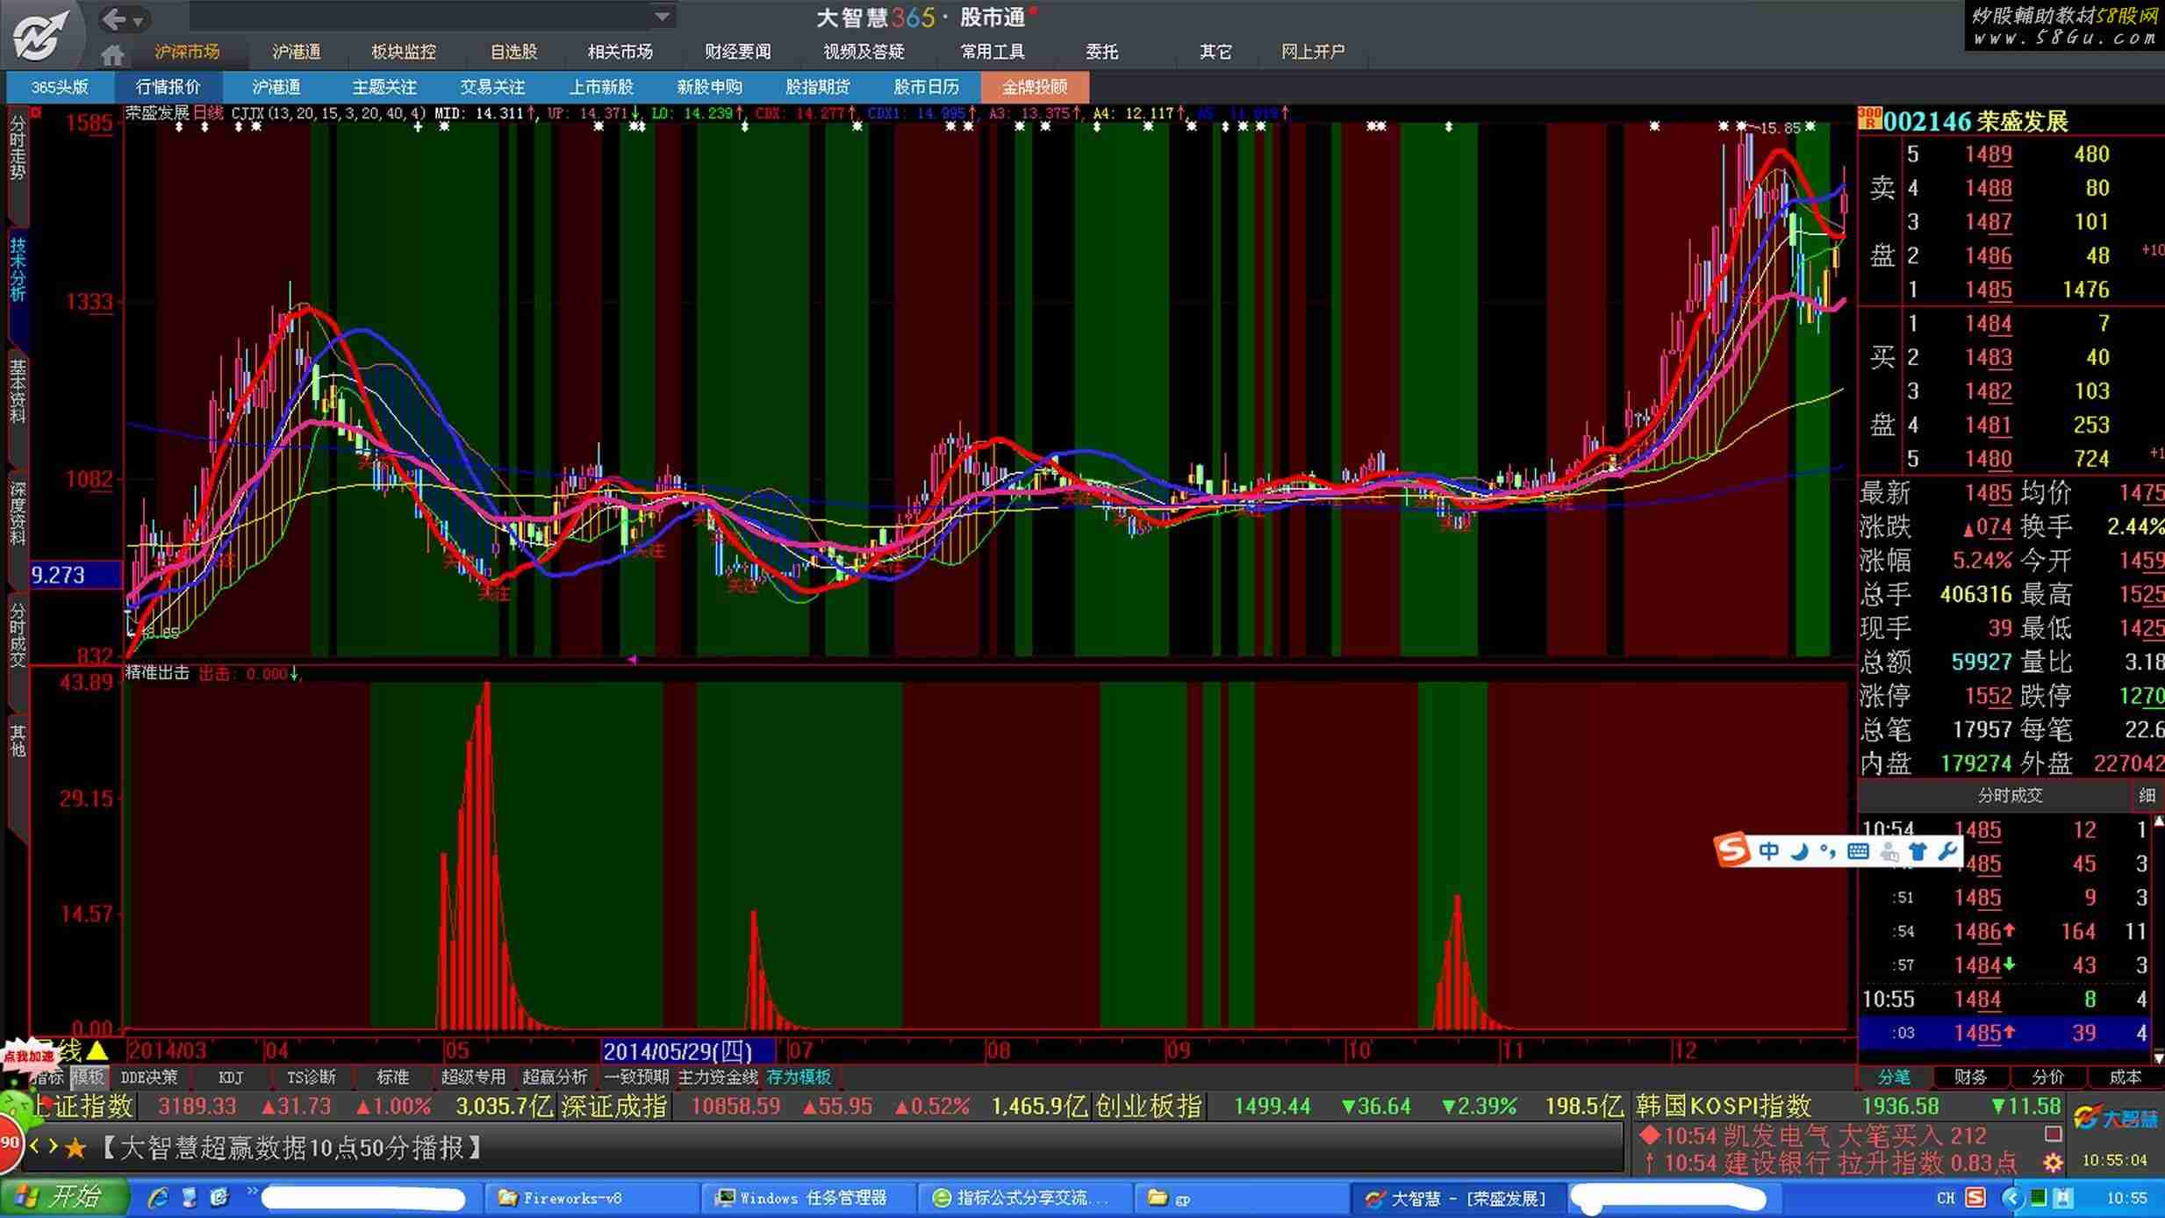Click the home icon
This screenshot has height=1218, width=2165.
point(112,54)
